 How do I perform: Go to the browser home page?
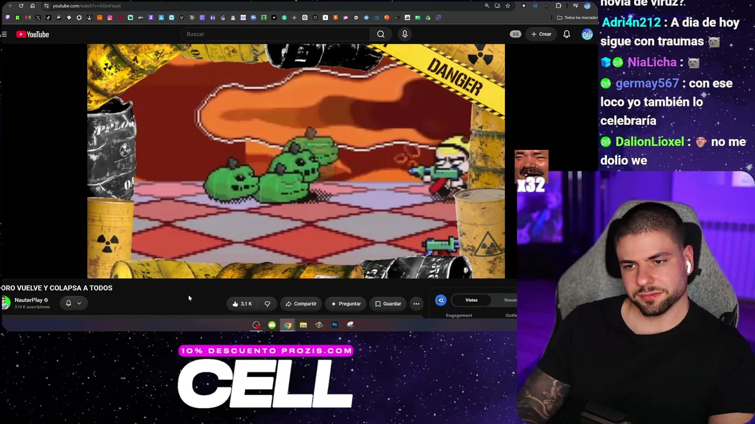point(32,6)
